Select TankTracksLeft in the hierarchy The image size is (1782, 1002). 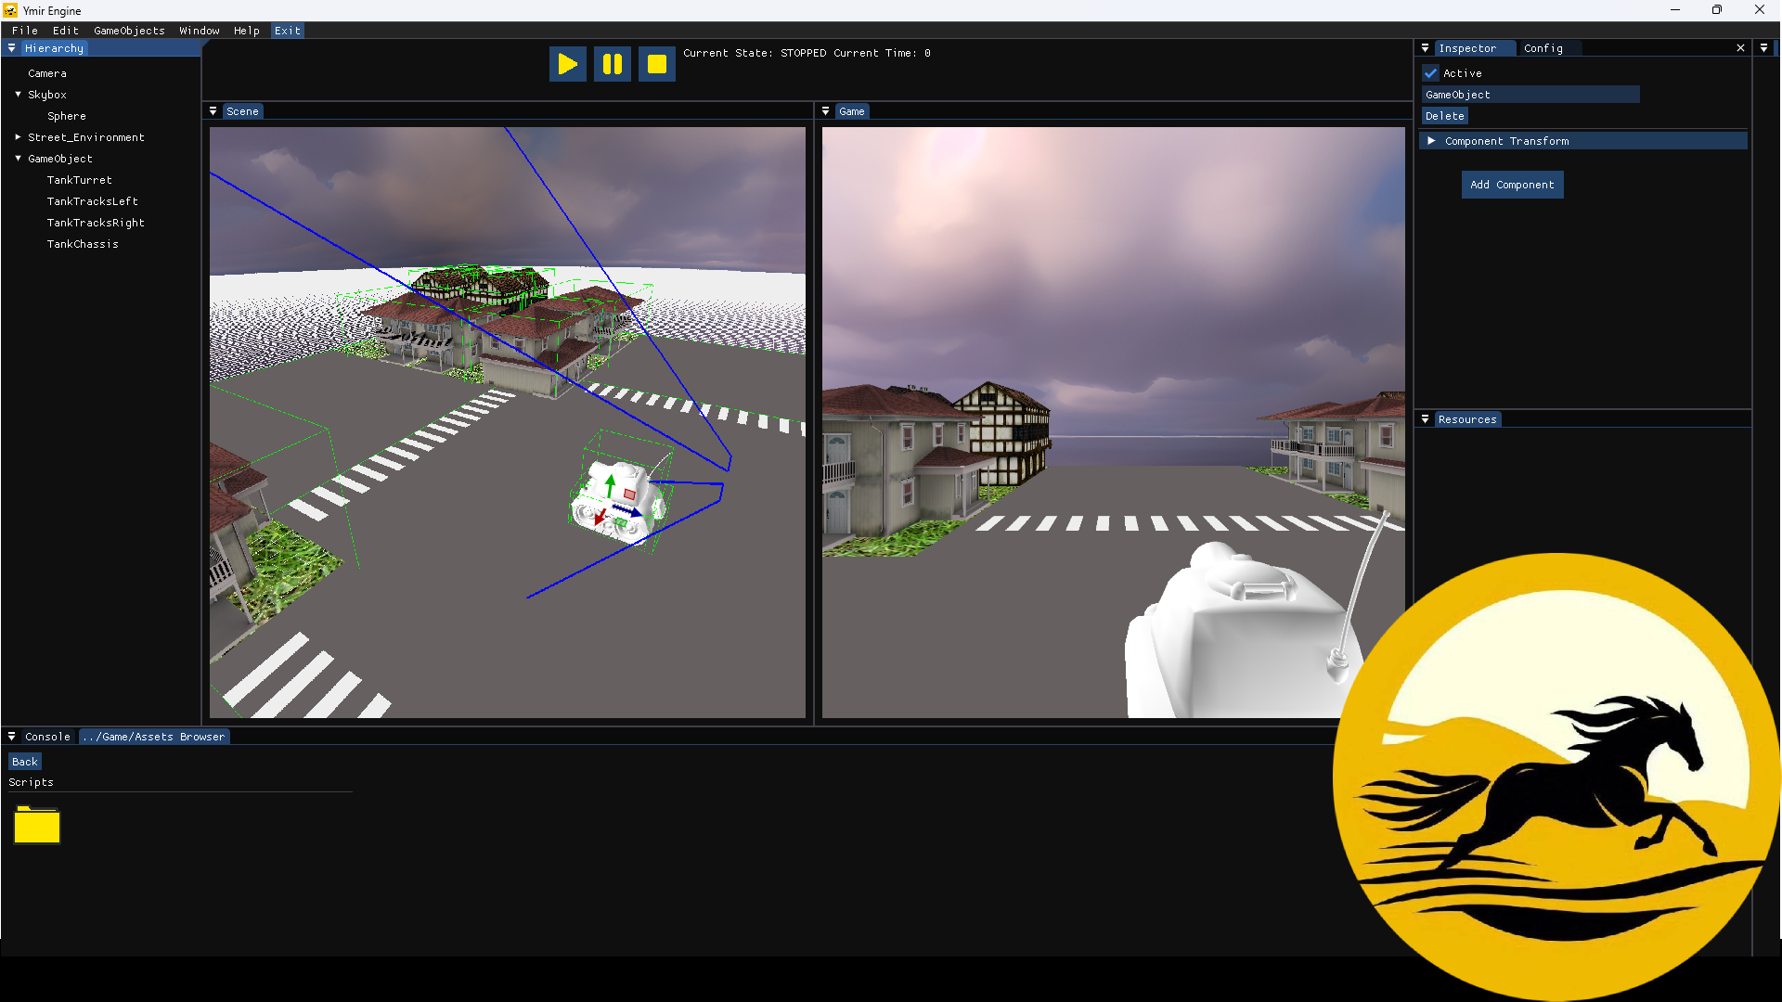point(93,201)
